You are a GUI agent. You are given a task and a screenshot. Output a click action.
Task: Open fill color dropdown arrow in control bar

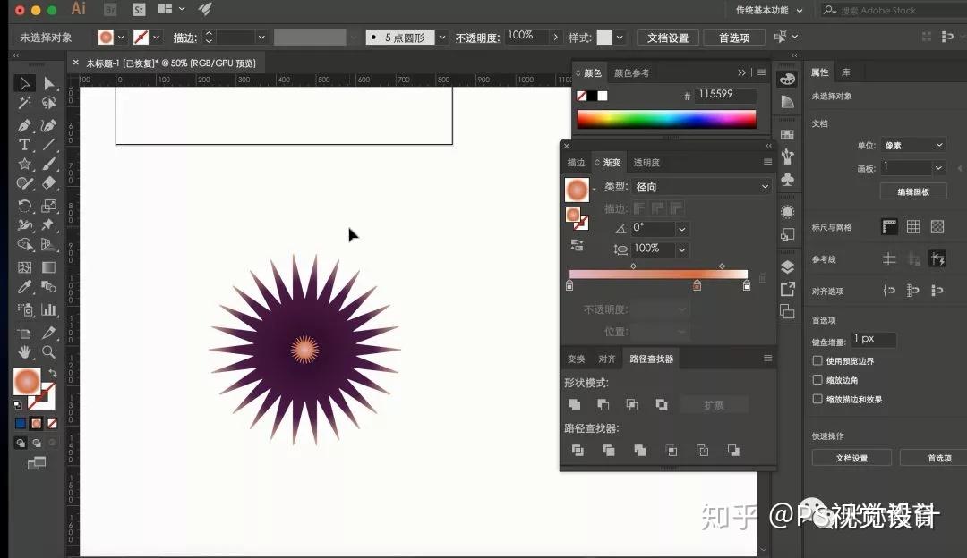[121, 38]
